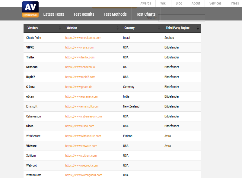Open the About page
The image size is (242, 178).
click(196, 3)
